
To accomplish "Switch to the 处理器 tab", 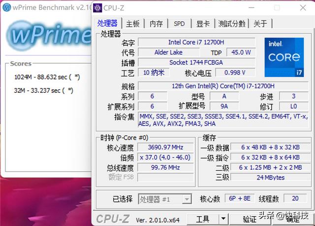I will pos(108,23).
